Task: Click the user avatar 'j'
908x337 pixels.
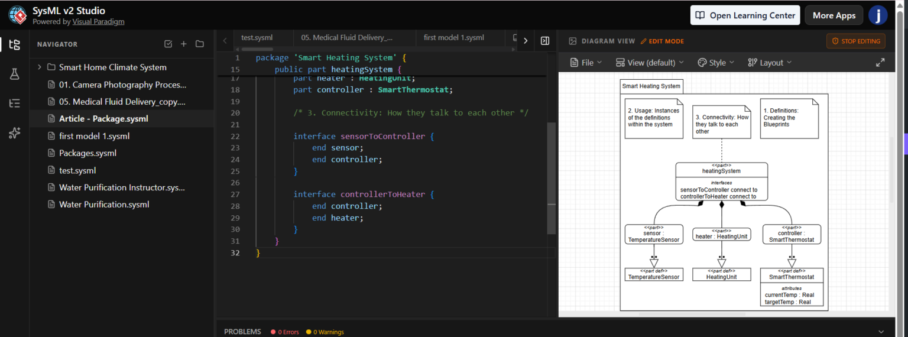Action: (x=878, y=15)
